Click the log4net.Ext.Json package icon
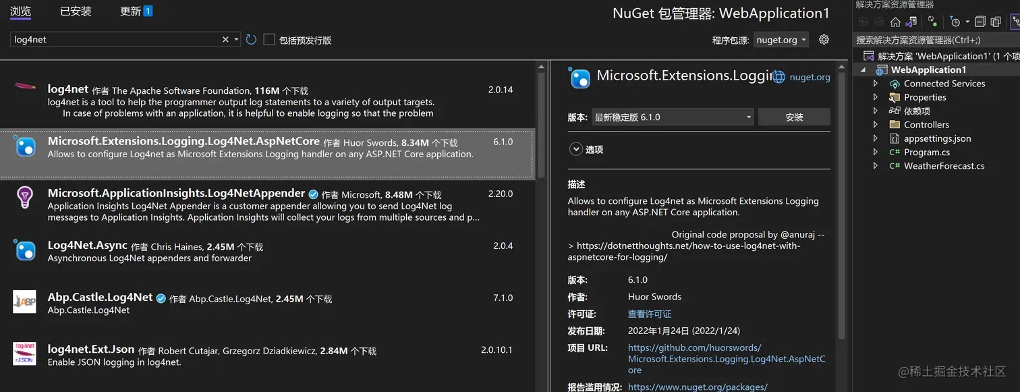The height and width of the screenshot is (392, 1020). 25,354
